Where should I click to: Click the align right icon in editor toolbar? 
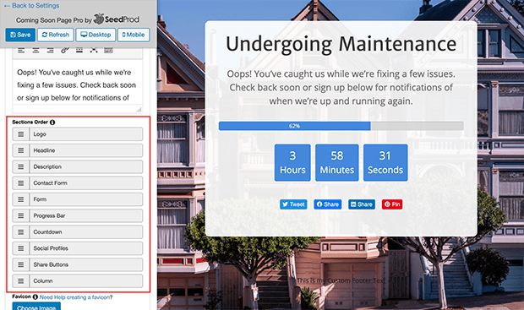point(50,51)
